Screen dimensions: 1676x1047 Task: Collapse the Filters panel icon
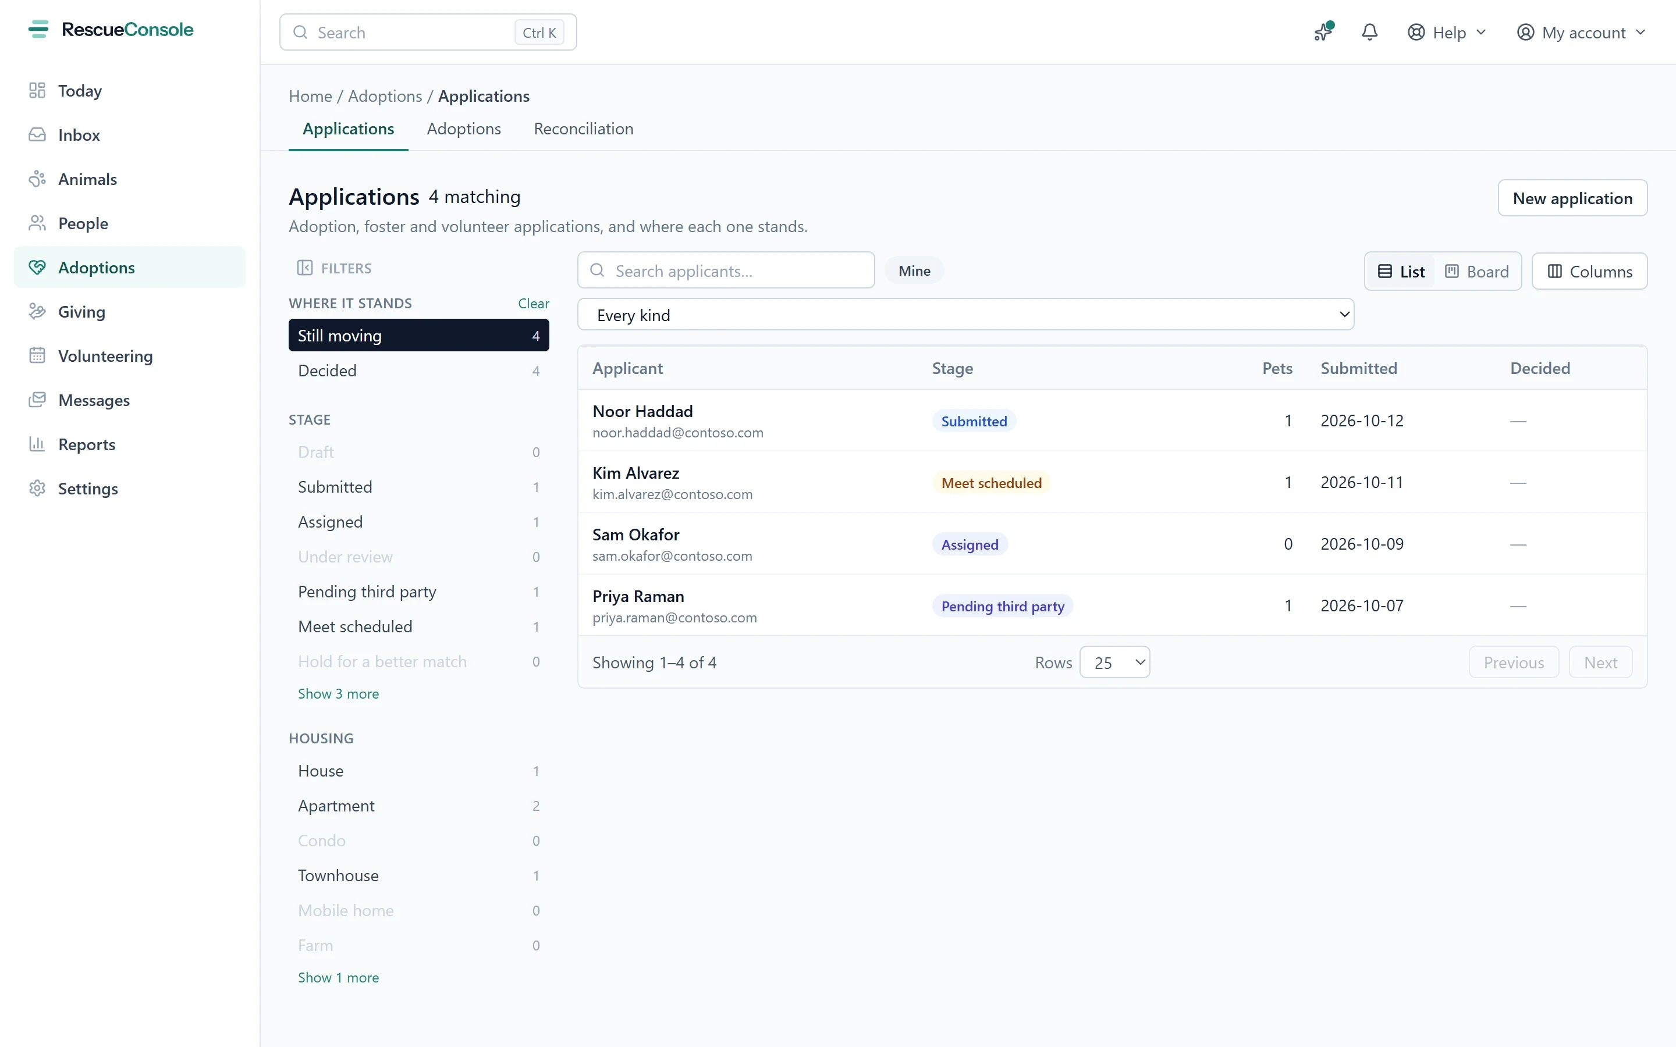point(305,268)
